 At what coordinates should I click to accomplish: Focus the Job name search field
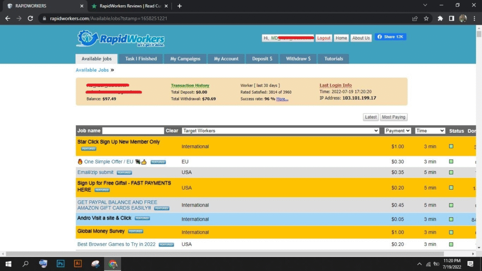pyautogui.click(x=133, y=131)
